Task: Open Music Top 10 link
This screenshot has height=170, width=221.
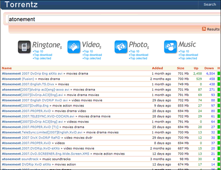Action: (184, 51)
